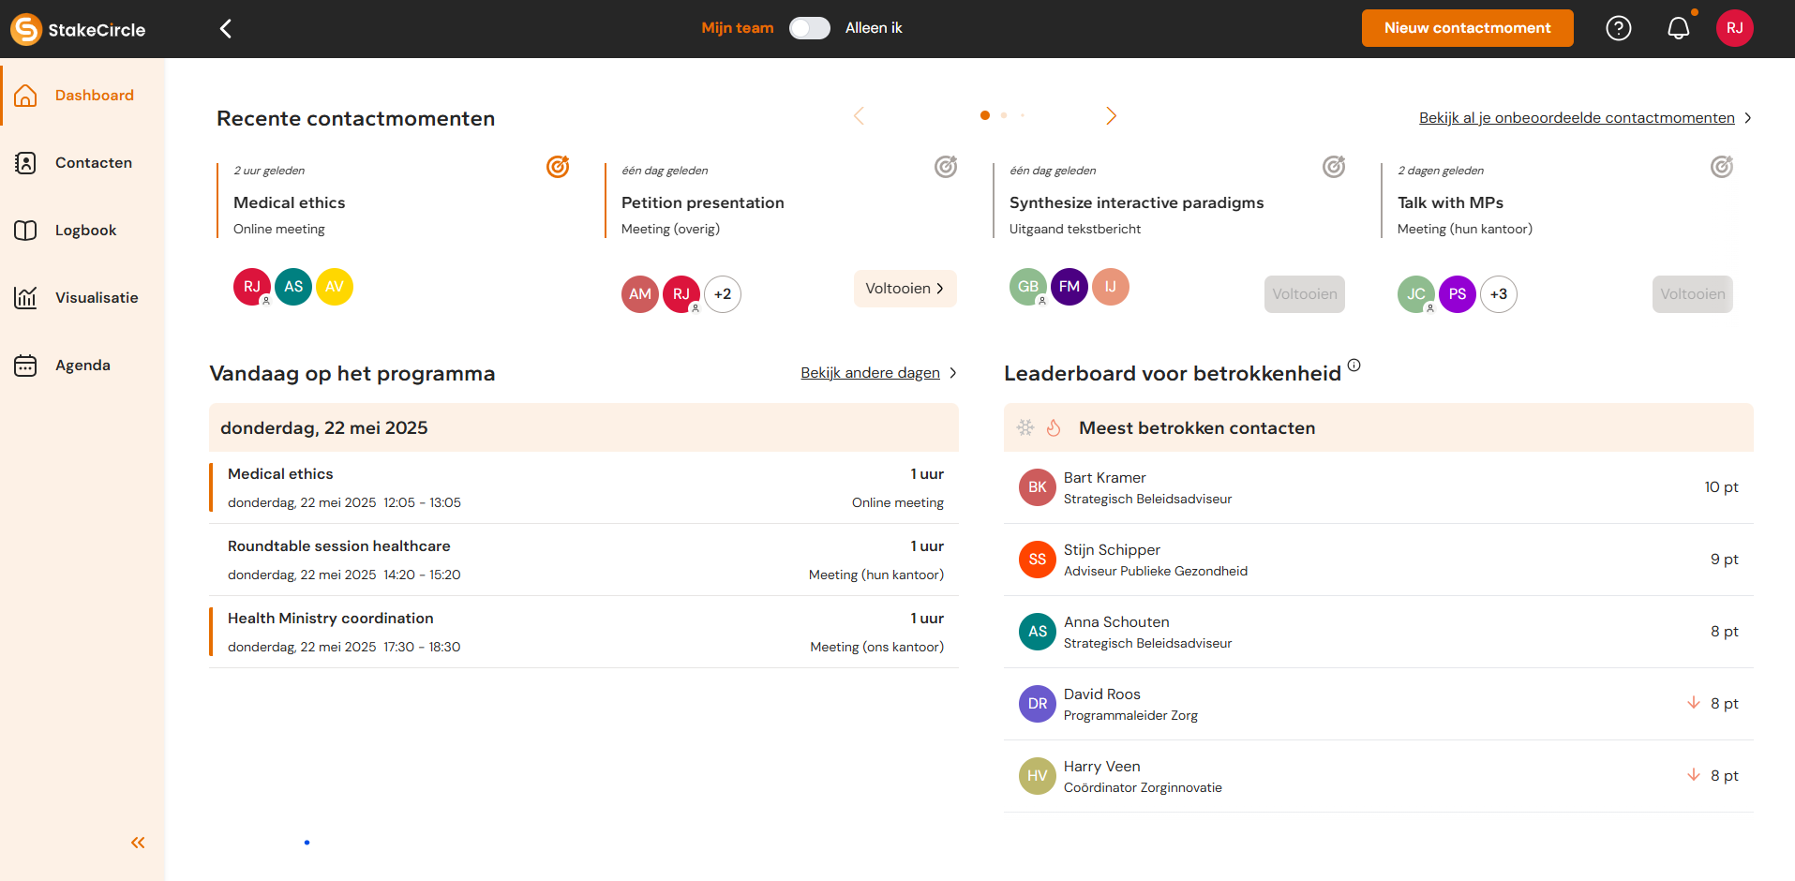Open Bart Kramer leaderboard entry
Screen dimensions: 1795x881
1379,488
